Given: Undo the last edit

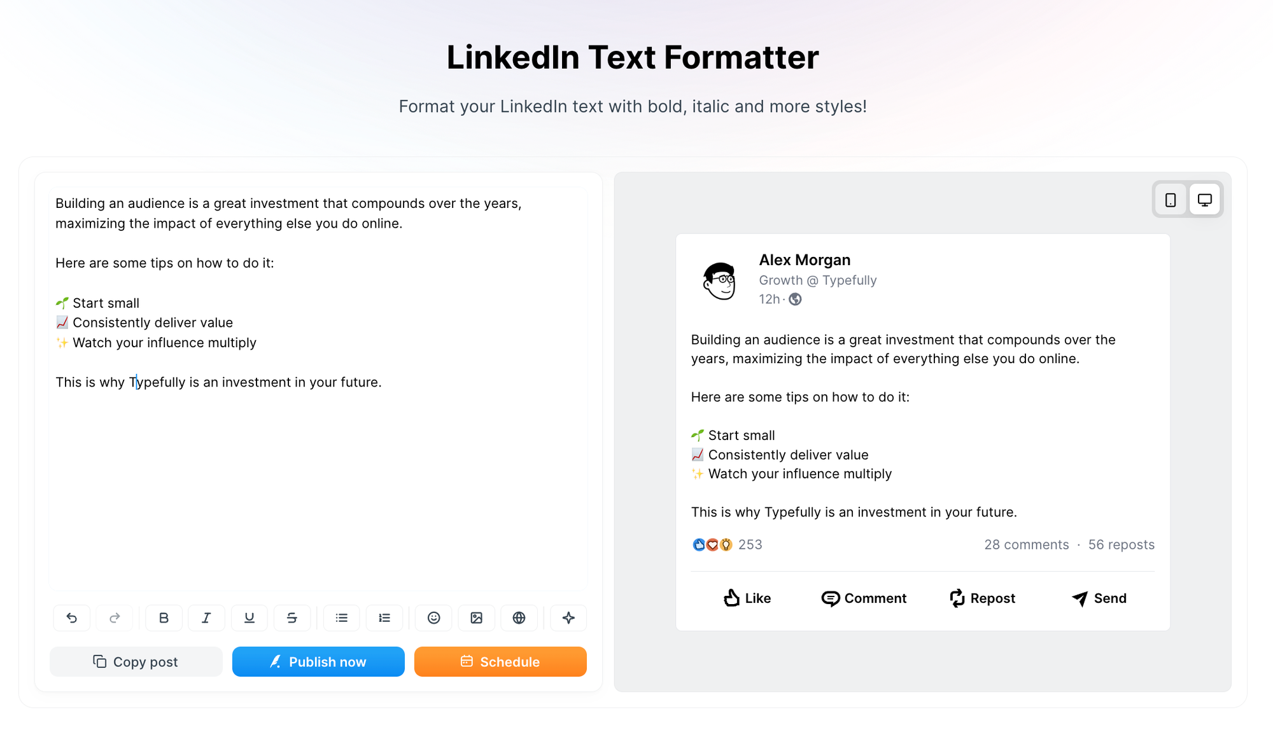Looking at the screenshot, I should coord(71,617).
